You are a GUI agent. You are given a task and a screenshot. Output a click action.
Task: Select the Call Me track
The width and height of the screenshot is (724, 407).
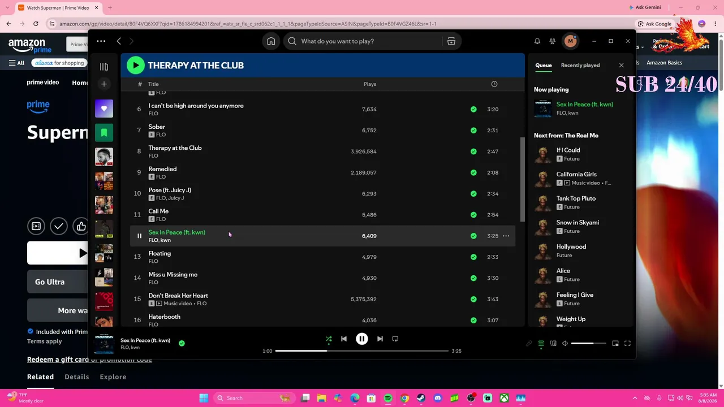point(322,215)
